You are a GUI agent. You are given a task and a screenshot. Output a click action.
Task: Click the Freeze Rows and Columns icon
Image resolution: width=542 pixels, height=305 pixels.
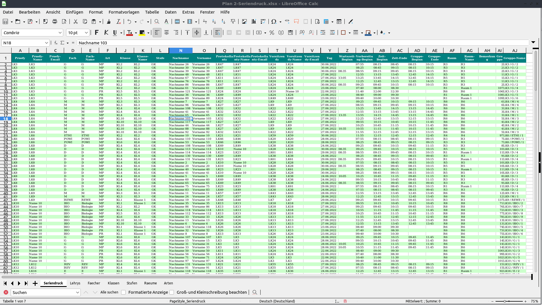(326, 21)
